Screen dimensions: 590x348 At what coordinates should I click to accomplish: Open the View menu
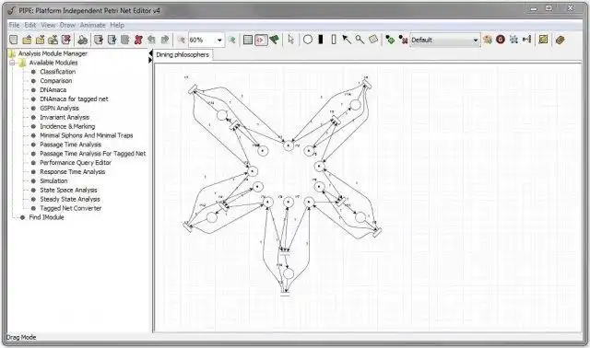[x=48, y=25]
